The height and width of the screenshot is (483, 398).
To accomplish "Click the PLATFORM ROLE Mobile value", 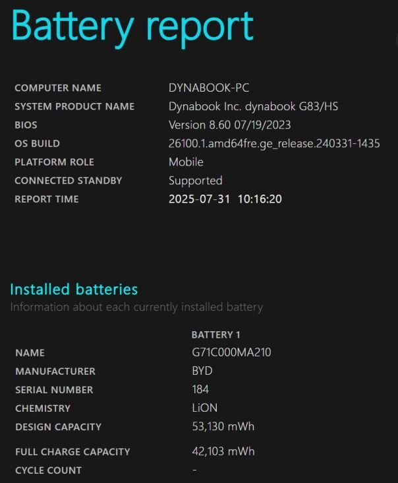I will tap(186, 162).
